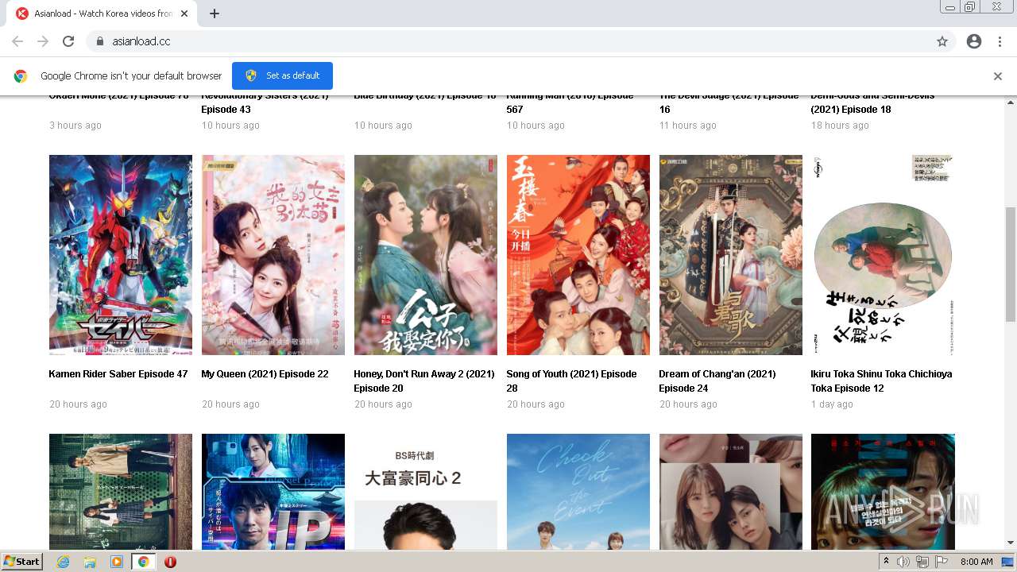
Task: Open Song of Youth (2021) Episode 28
Action: click(571, 381)
